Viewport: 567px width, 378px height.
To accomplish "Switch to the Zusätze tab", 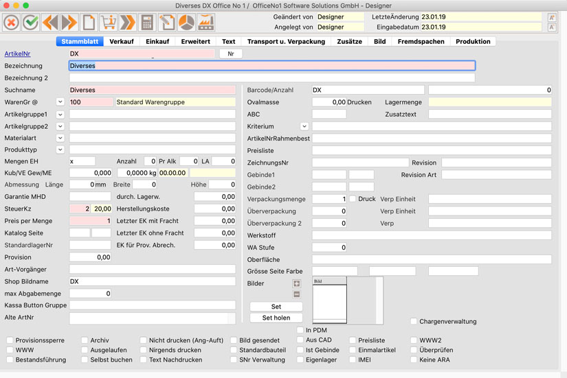I will point(349,42).
